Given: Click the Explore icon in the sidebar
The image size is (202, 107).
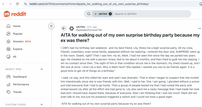Looking at the screenshot, I should coord(8,49).
